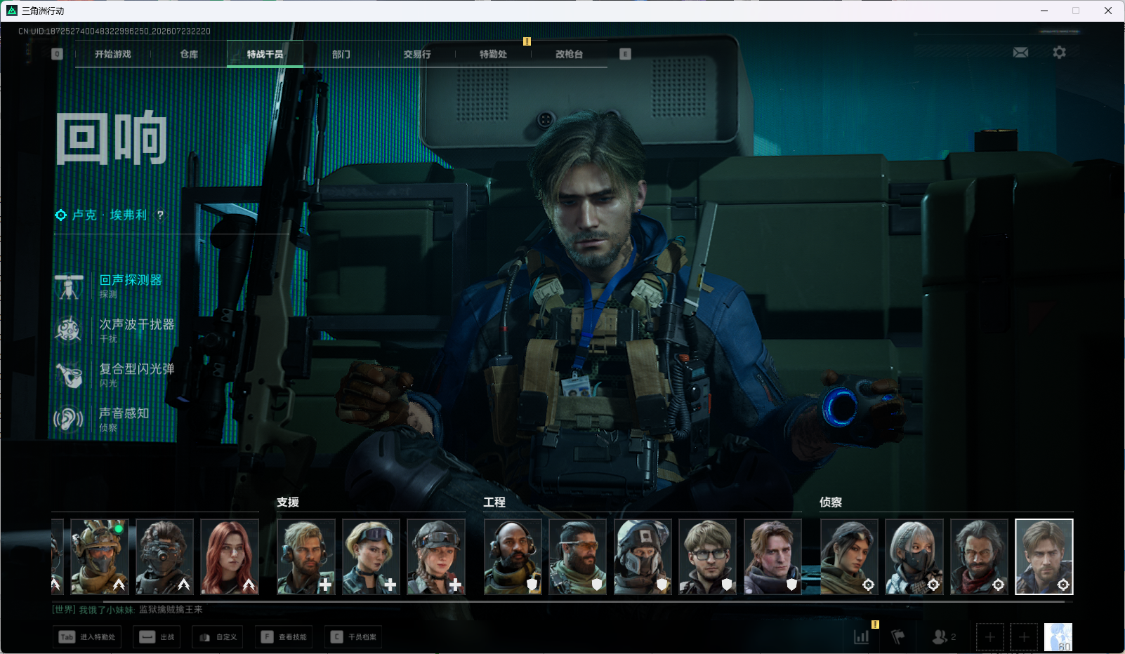Switch to the 仓库 tab

coord(189,54)
